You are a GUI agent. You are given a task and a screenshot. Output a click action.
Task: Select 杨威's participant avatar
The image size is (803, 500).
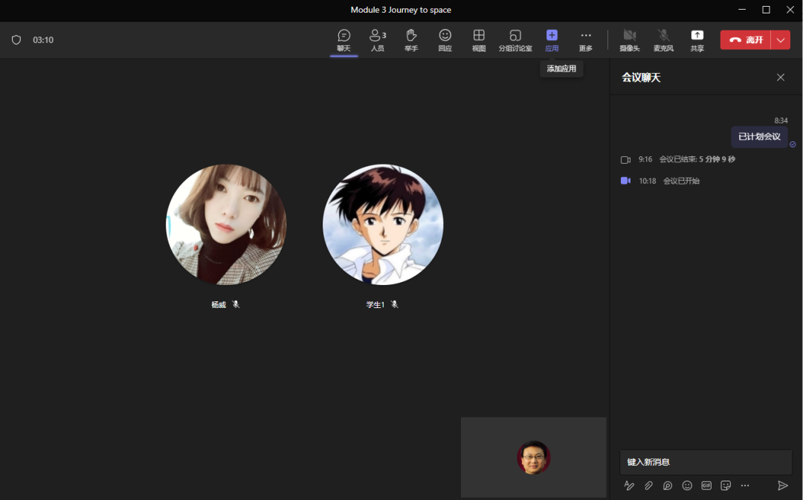(x=226, y=225)
